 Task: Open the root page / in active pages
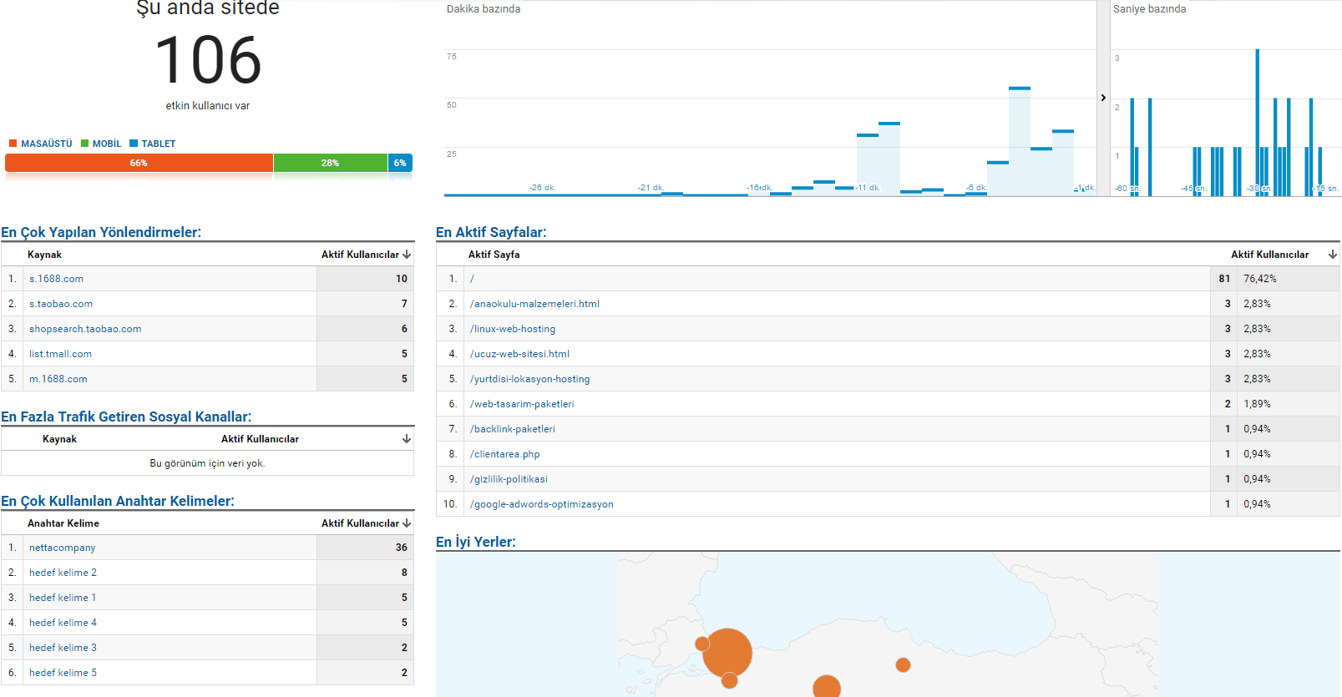point(472,279)
